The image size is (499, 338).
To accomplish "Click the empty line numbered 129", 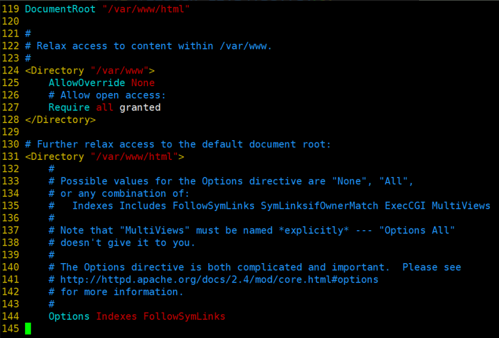I will (11, 132).
